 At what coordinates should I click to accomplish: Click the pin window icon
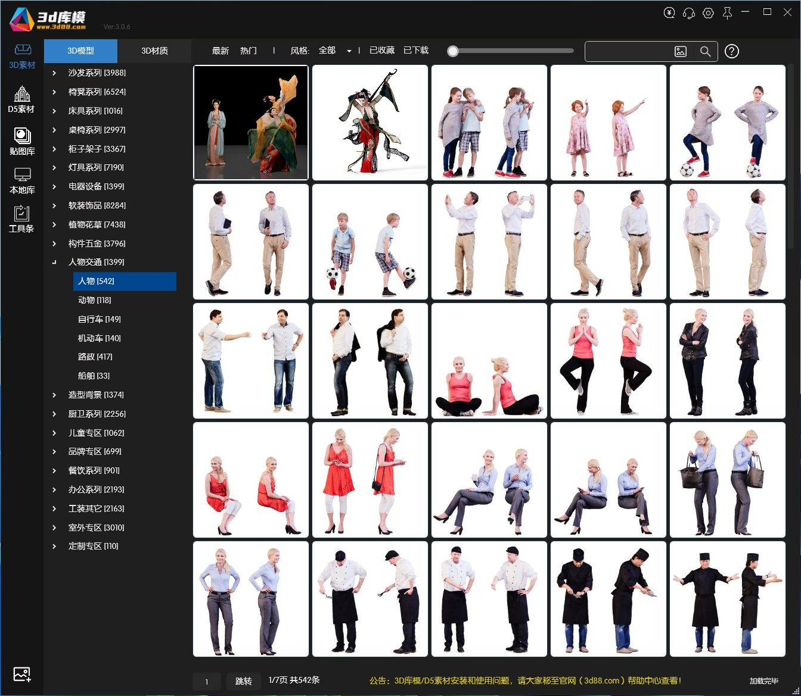pyautogui.click(x=727, y=13)
